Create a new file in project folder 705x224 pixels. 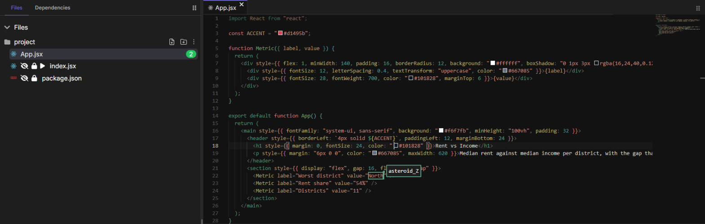pyautogui.click(x=172, y=42)
